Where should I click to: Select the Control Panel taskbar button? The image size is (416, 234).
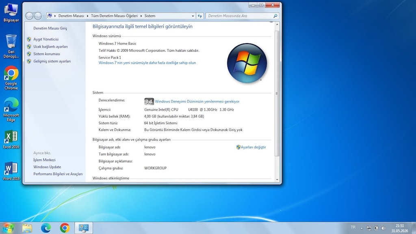(x=84, y=228)
